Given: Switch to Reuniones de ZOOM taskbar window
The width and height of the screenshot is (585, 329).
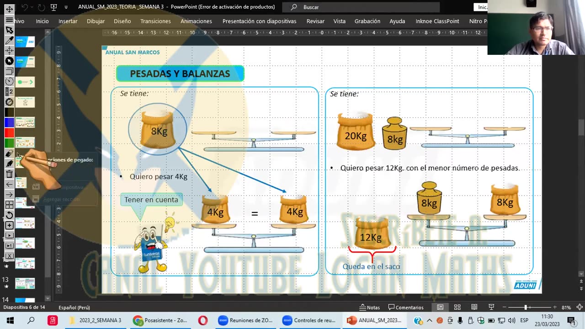Looking at the screenshot, I should pos(246,320).
